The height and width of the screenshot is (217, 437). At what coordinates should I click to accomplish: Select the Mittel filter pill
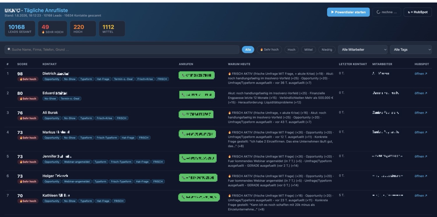308,50
